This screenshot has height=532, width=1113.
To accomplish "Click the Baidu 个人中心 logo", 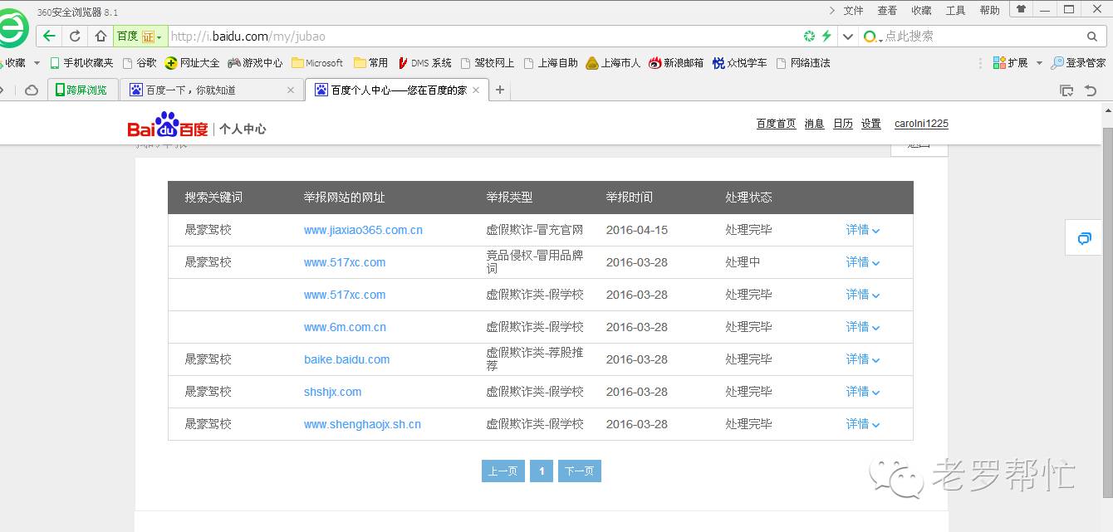I will click(x=197, y=125).
